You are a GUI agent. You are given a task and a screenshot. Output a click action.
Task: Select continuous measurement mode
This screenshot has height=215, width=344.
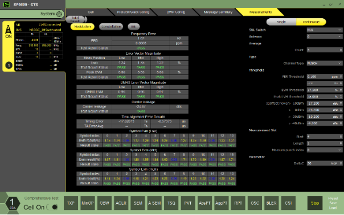coord(311,22)
